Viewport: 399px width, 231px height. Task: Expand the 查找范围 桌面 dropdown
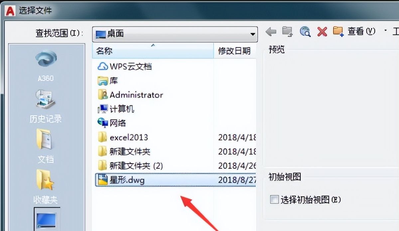pos(175,34)
